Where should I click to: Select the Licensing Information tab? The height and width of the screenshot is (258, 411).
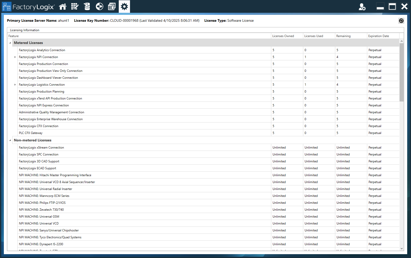click(24, 30)
